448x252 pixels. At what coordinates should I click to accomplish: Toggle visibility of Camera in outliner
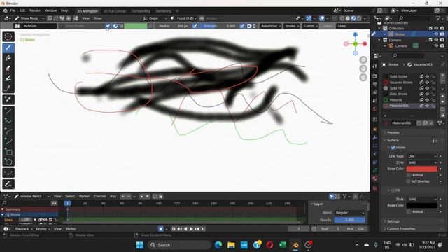(x=436, y=45)
